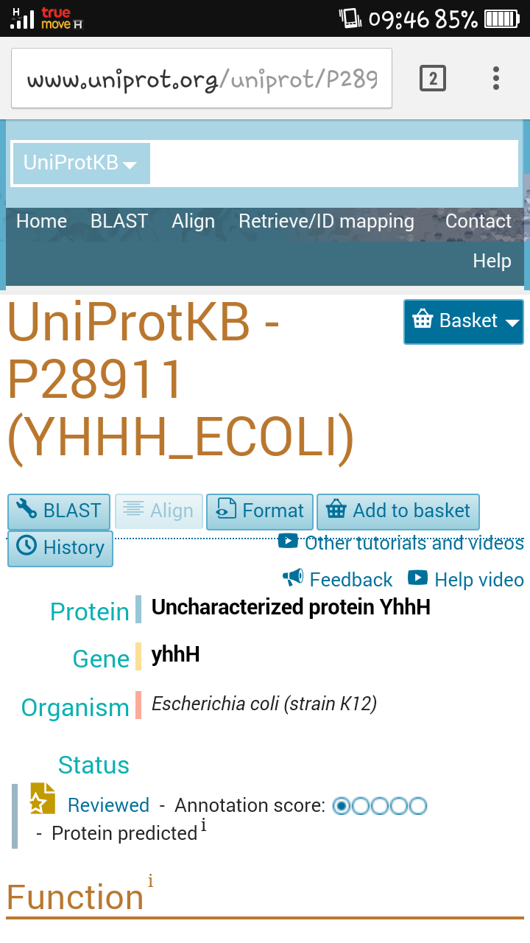This screenshot has height=943, width=530.
Task: Click the megaphone Feedback icon
Action: [x=293, y=578]
